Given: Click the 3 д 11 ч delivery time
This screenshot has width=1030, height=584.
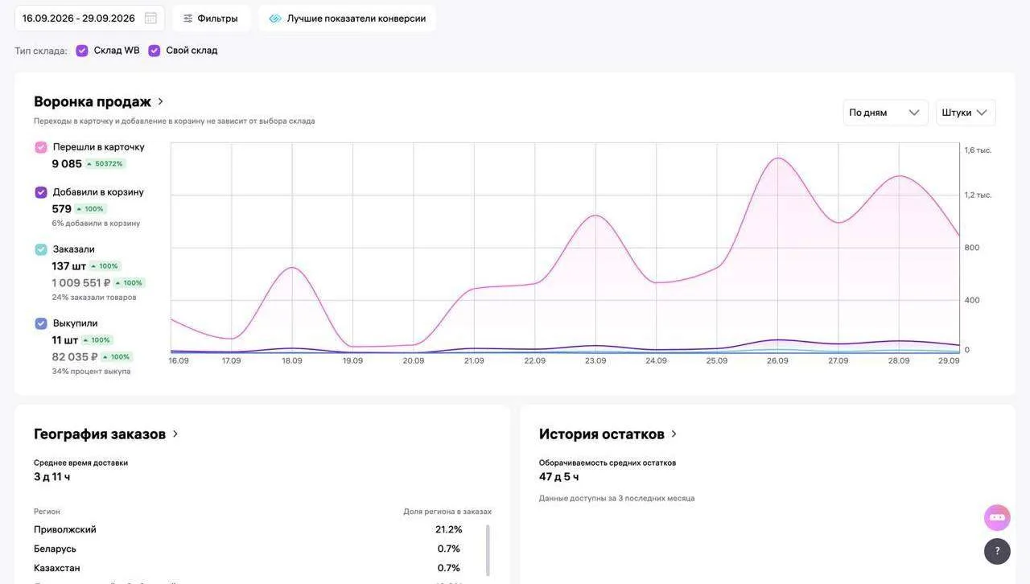Looking at the screenshot, I should pyautogui.click(x=52, y=477).
